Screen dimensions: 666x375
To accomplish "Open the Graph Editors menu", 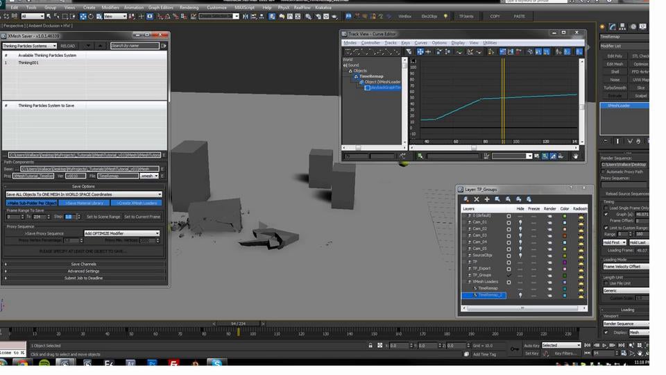I will tap(160, 8).
